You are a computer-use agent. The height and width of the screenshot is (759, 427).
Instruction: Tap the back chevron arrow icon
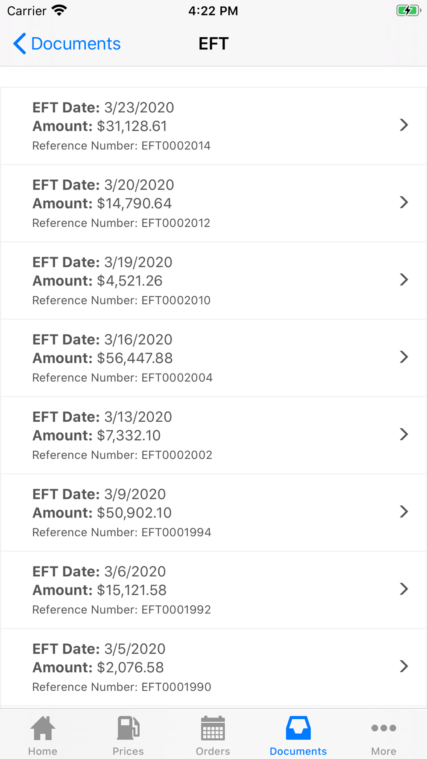(x=20, y=44)
